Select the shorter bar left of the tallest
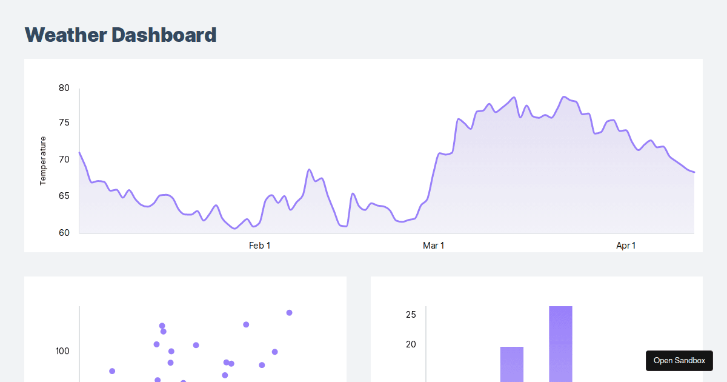 511,364
